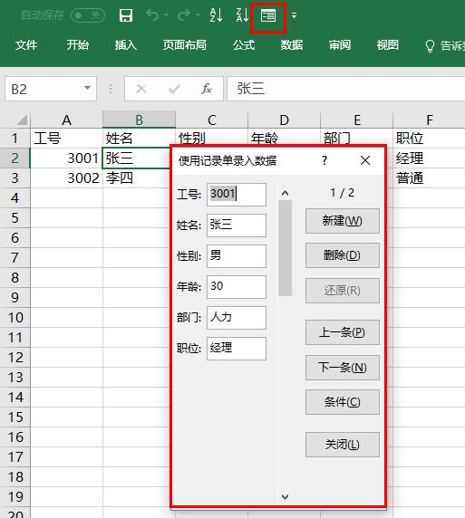Viewport: 465px width, 518px height.
Task: Click the form record scrollbar thumb
Action: (x=286, y=248)
